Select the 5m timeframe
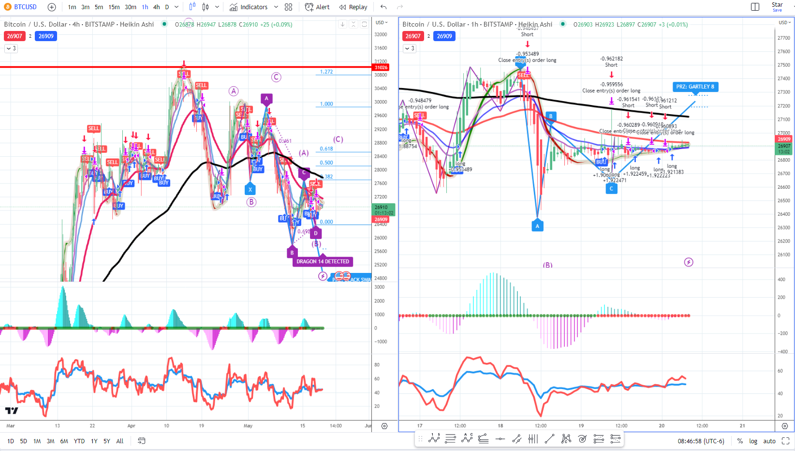The width and height of the screenshot is (795, 451). point(99,7)
